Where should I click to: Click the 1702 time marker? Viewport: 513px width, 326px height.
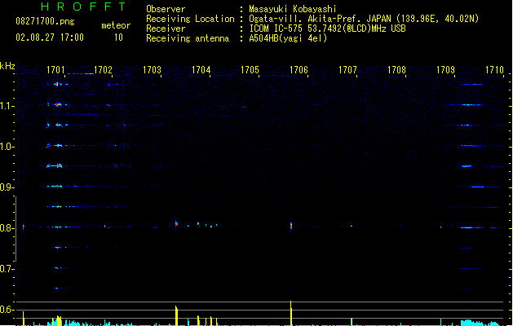click(103, 70)
